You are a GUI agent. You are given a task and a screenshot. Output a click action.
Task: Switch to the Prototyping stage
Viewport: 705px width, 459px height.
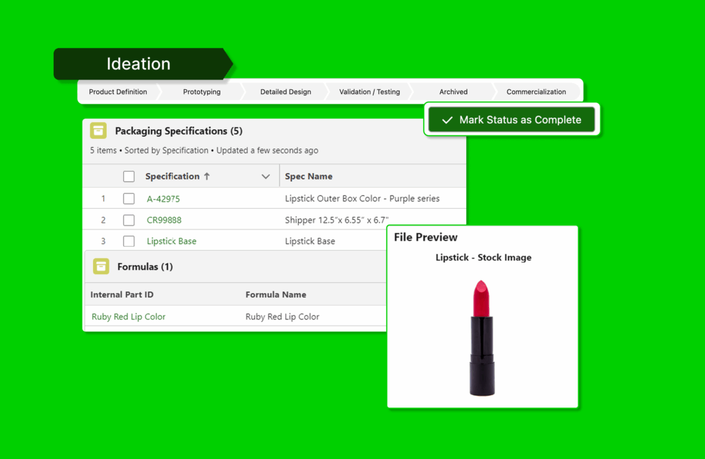pos(202,91)
